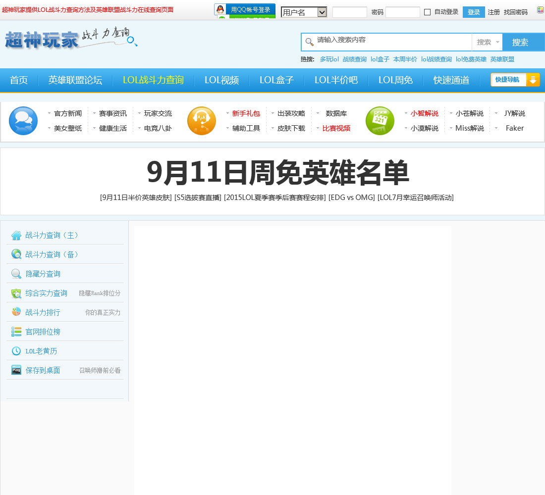Click the 9月11日周免英雄名单 headline
This screenshot has width=545, height=495.
coord(278,173)
